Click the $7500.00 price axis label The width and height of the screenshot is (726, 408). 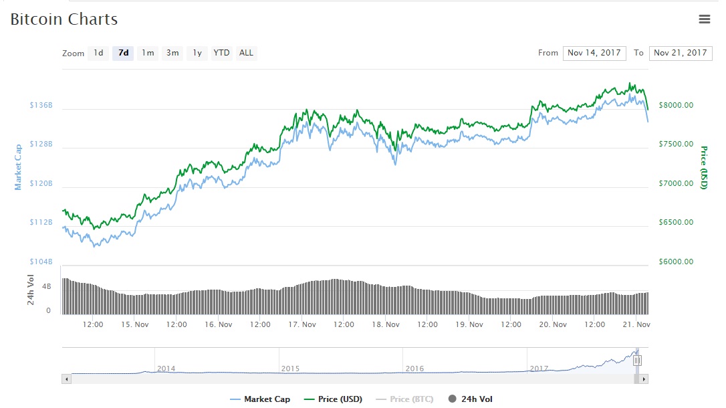(676, 144)
